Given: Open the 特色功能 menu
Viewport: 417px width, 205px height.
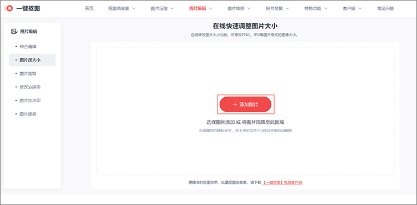Looking at the screenshot, I should (x=312, y=8).
